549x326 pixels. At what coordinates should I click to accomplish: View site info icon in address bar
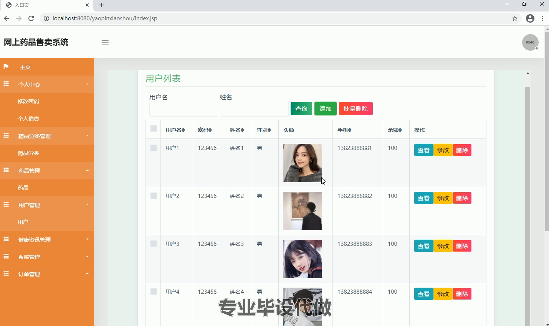[x=46, y=18]
